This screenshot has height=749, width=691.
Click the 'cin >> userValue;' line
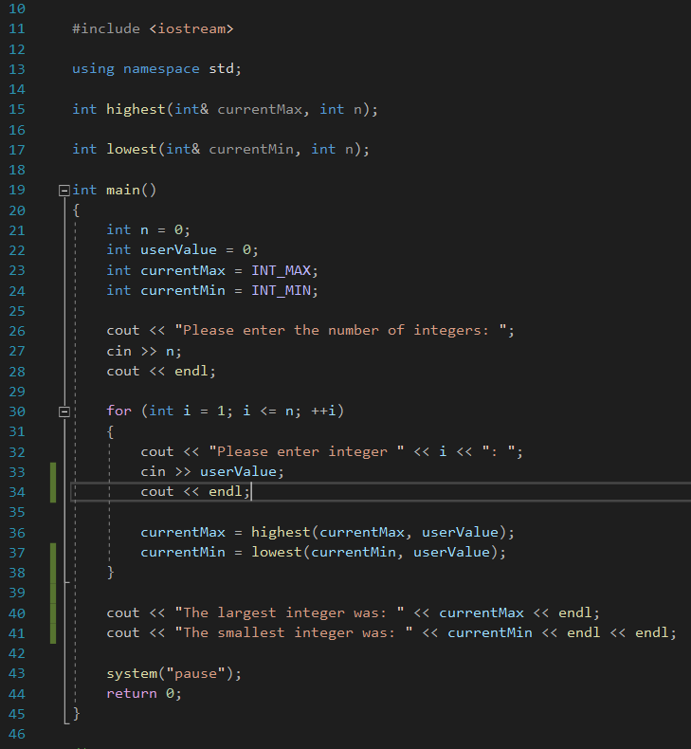(212, 472)
